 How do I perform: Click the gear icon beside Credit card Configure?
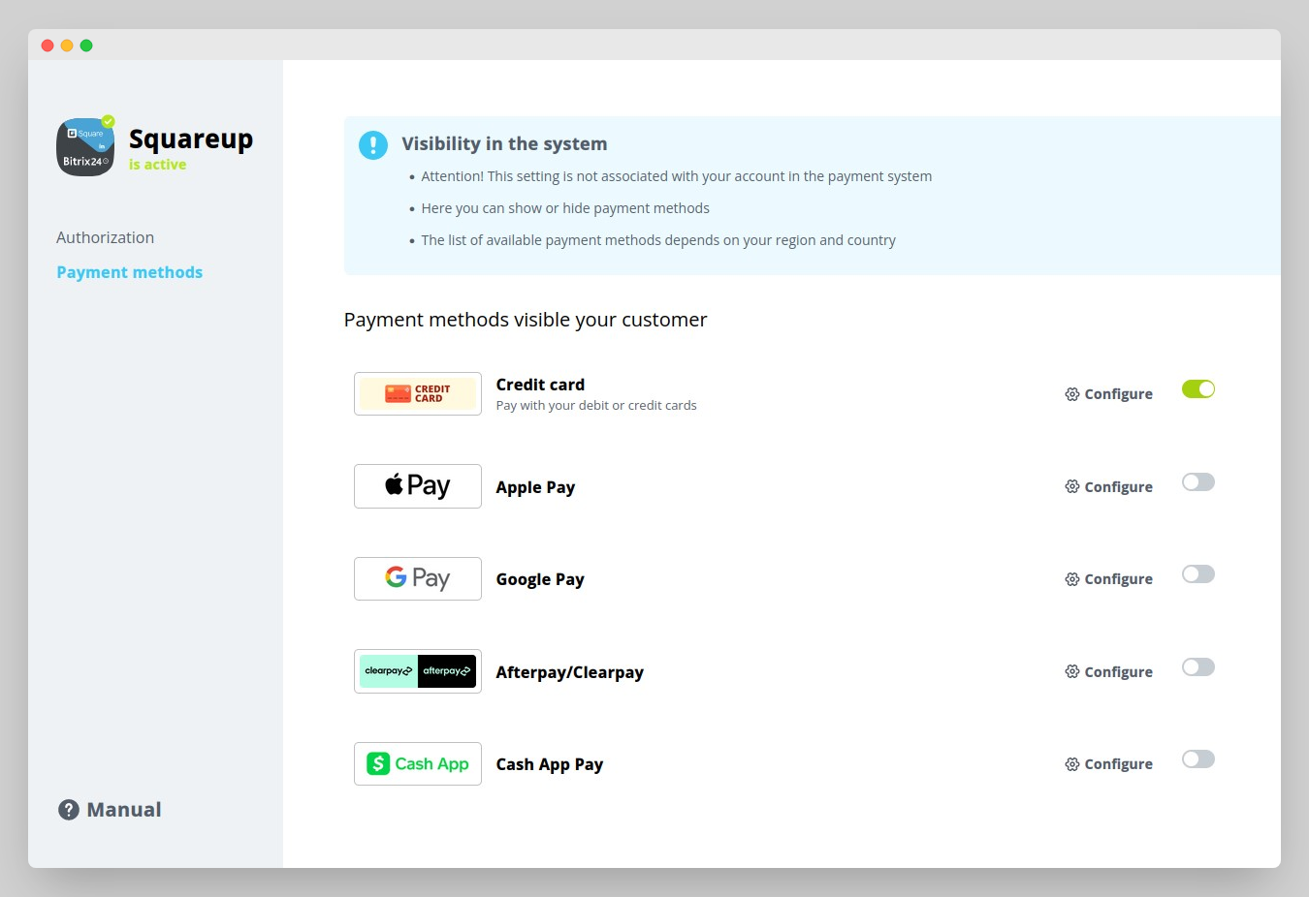(x=1072, y=394)
